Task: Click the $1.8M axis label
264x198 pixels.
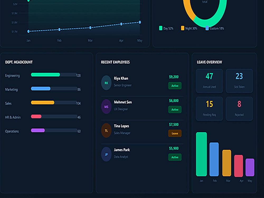Action: 15,22
